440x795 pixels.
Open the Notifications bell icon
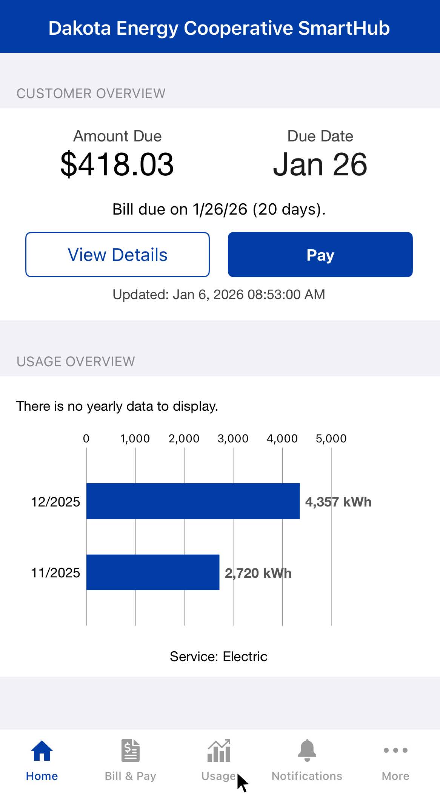tap(307, 750)
